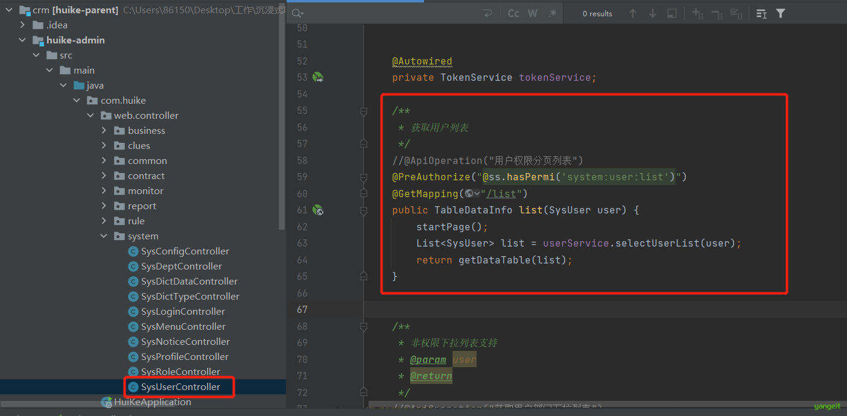
Task: Expand the business package arrow
Action: (104, 131)
